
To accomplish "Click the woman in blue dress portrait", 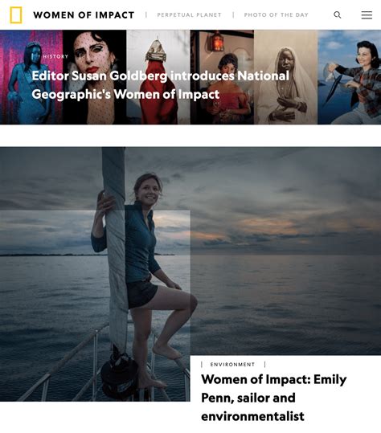I will tap(31, 77).
